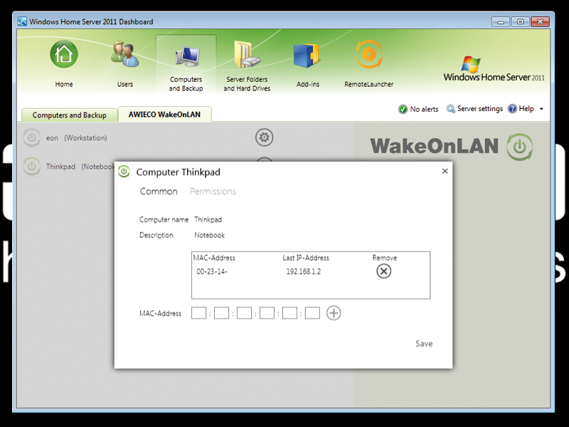
Task: Open the Help link text
Action: [x=526, y=109]
